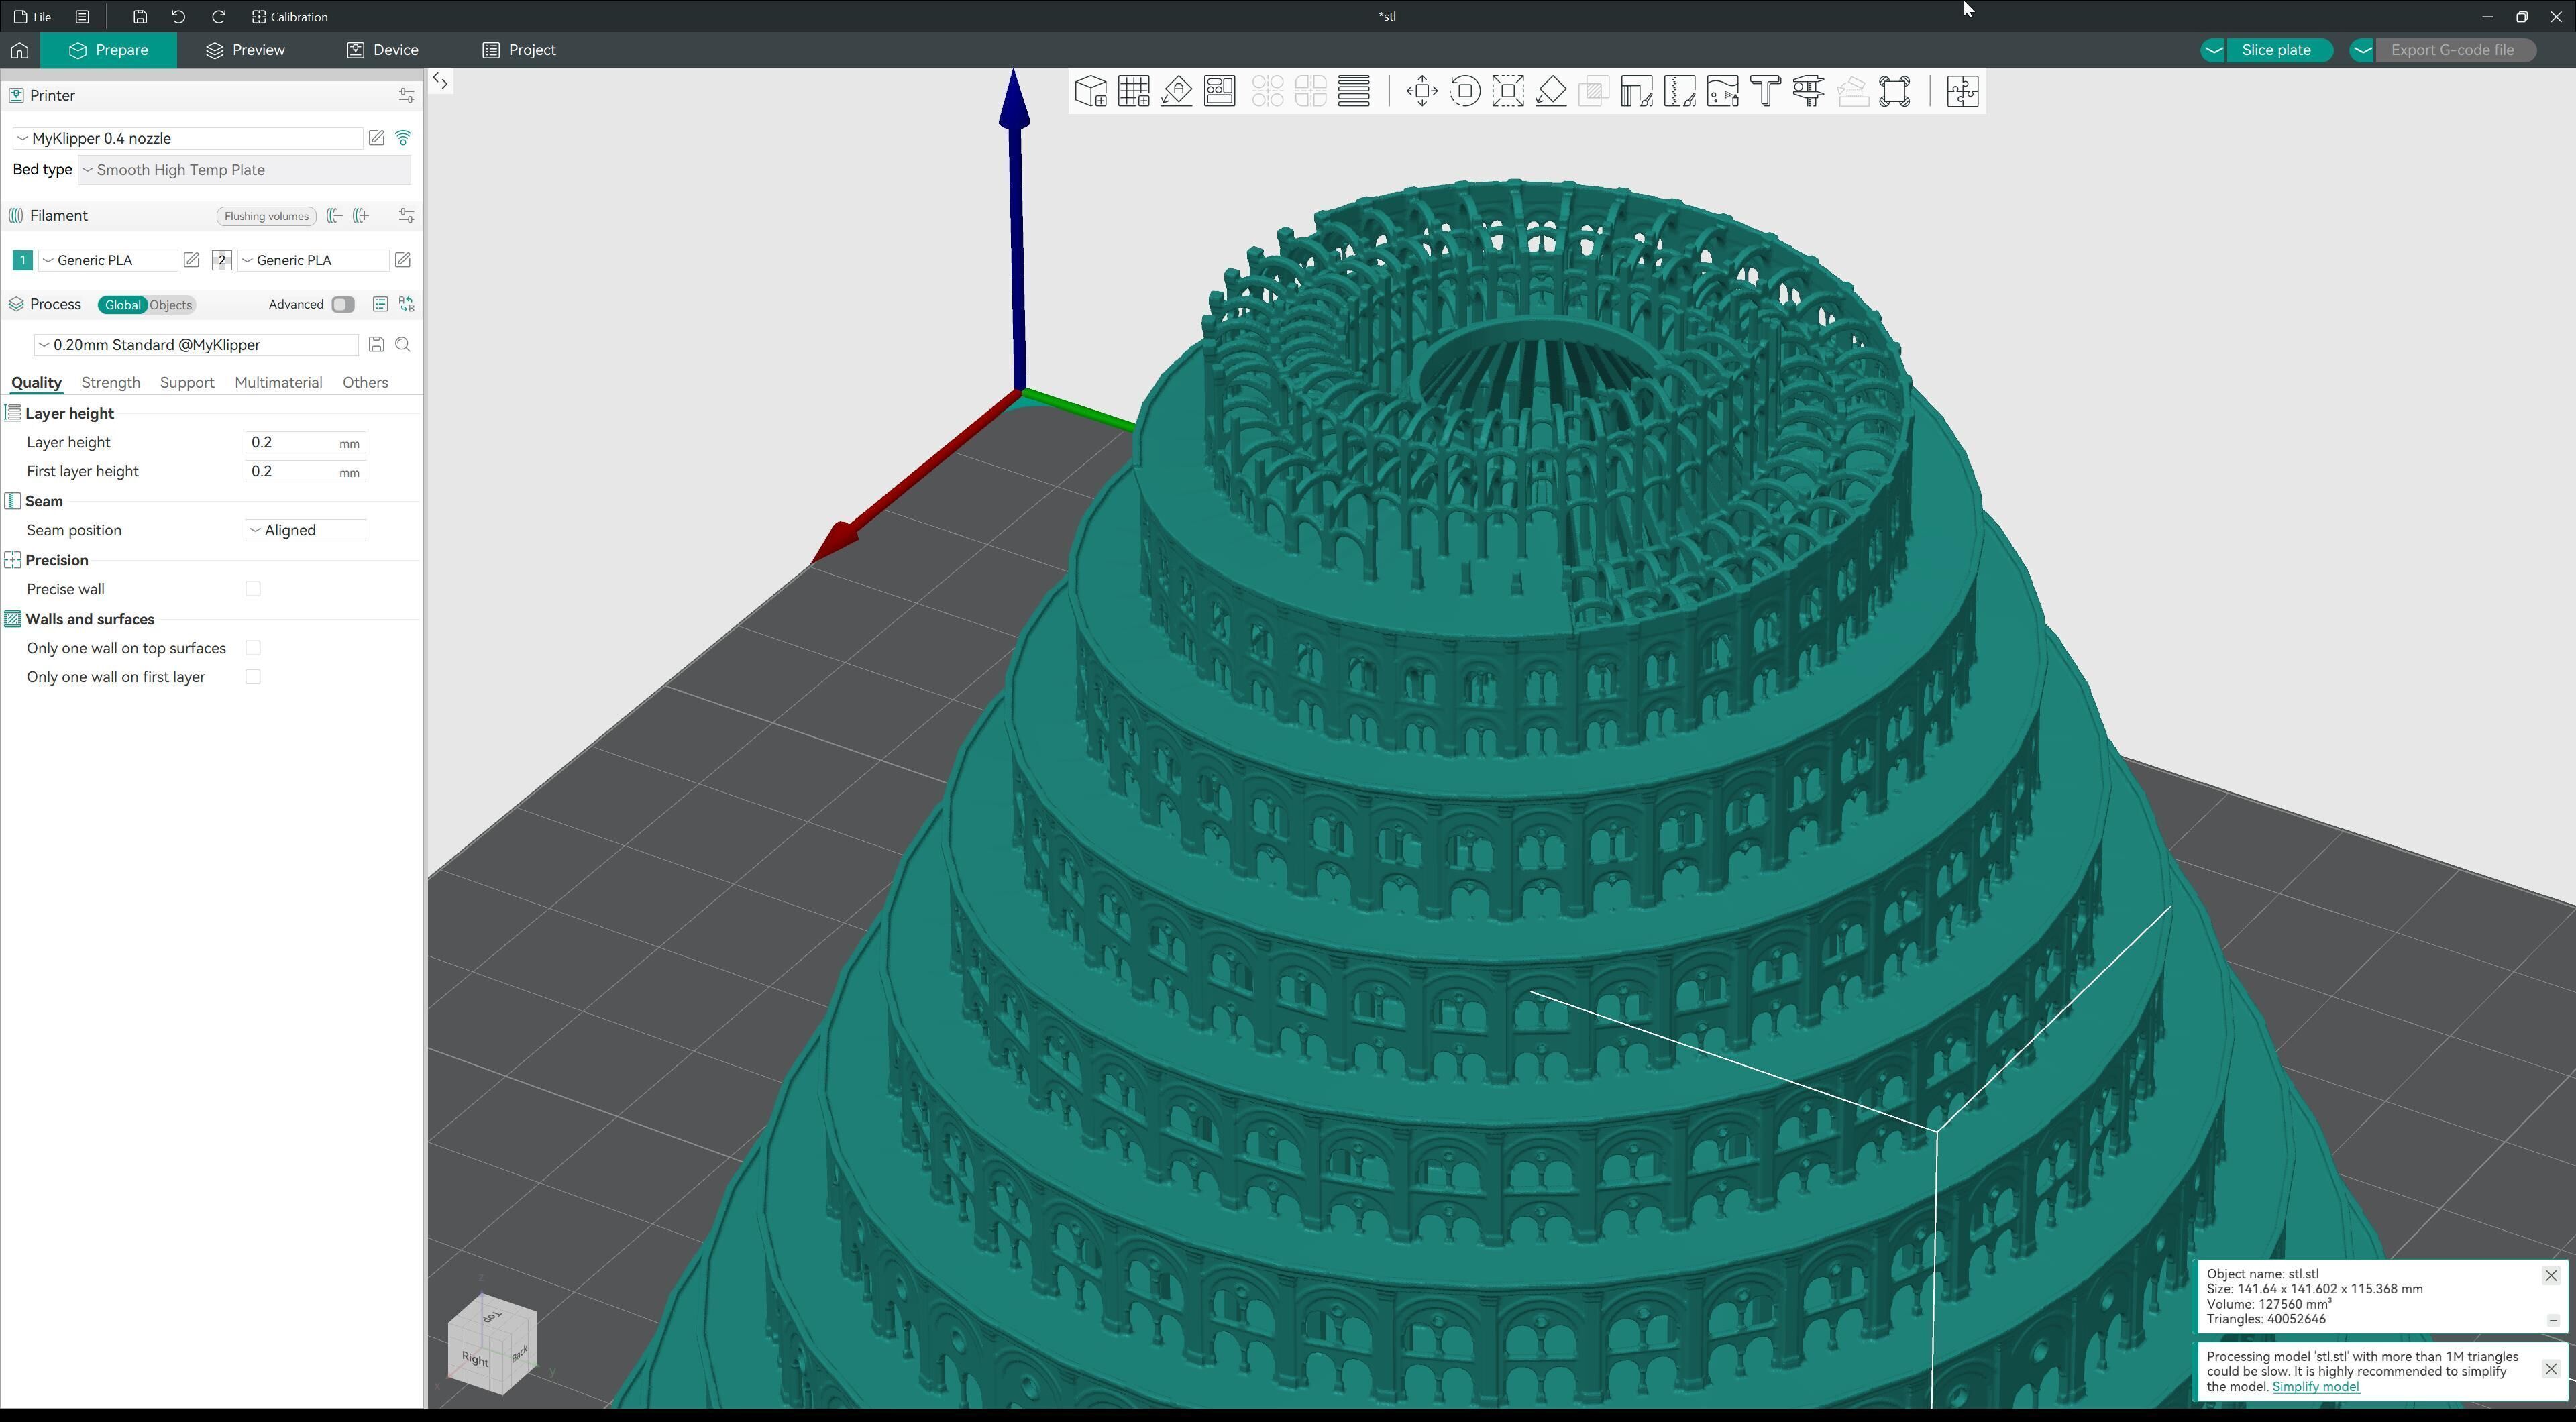Open the Support painting tool

click(x=1636, y=91)
